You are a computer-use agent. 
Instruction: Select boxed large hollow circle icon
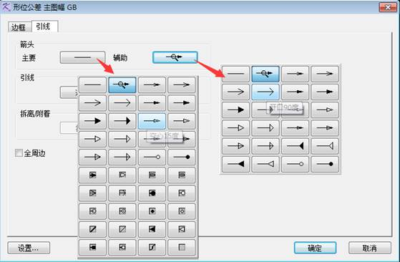[182, 193]
